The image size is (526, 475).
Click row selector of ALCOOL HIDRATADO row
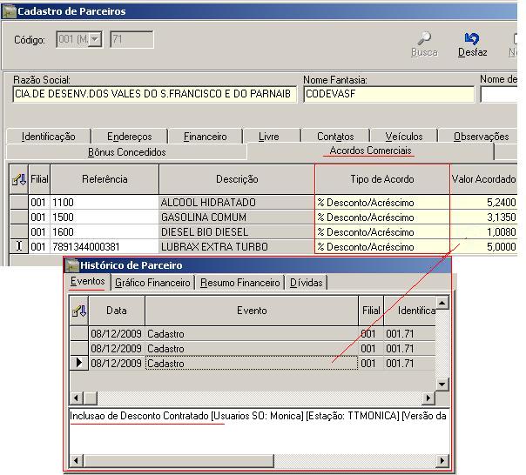tap(19, 203)
